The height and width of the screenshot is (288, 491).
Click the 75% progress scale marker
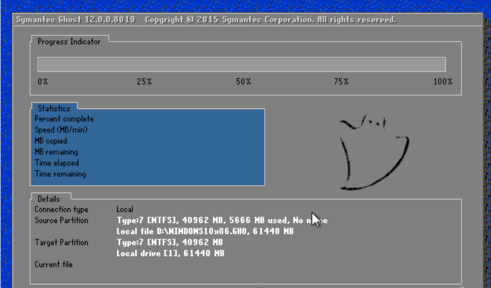click(x=341, y=82)
